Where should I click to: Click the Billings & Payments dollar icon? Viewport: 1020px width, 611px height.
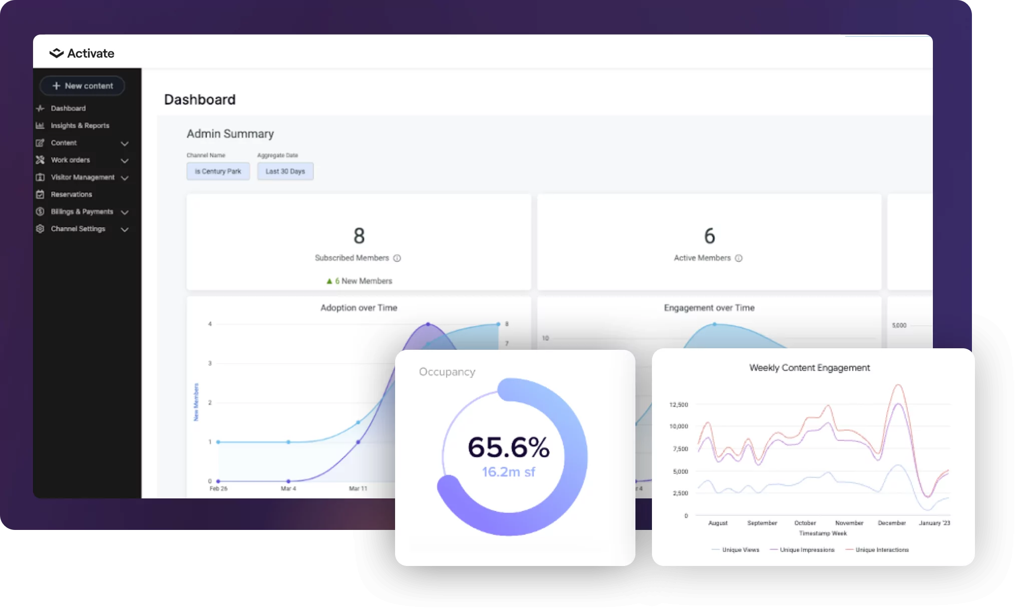click(x=40, y=212)
